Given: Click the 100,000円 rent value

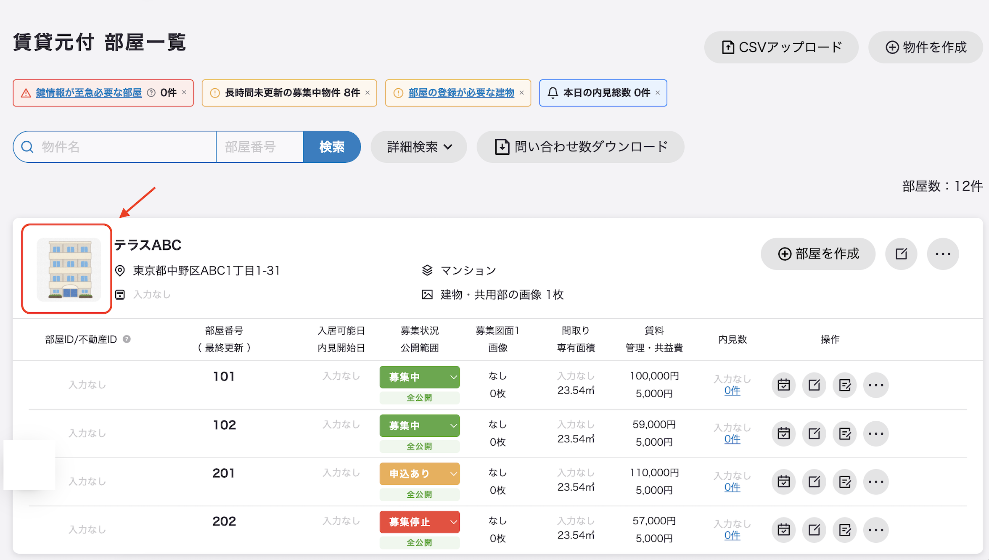Looking at the screenshot, I should click(654, 376).
